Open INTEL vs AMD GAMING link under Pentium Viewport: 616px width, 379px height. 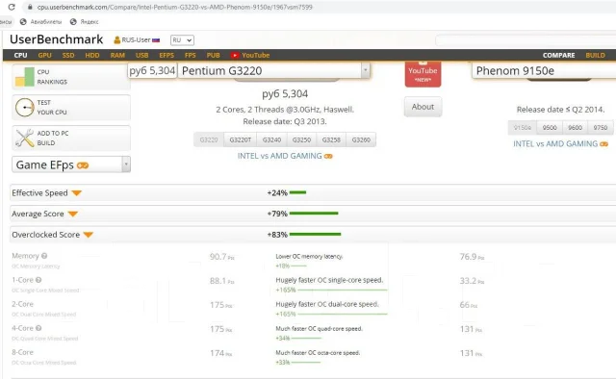(285, 156)
